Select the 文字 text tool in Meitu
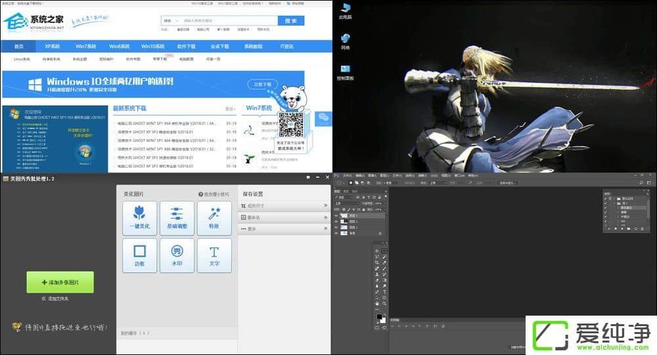Viewport: 657px width, 355px height. tap(214, 255)
